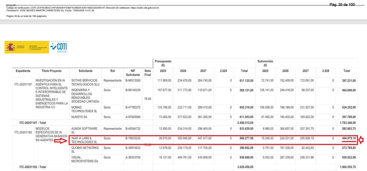Click Aunoa subsidy total 582.883,75
The width and height of the screenshot is (367, 171).
(349, 128)
